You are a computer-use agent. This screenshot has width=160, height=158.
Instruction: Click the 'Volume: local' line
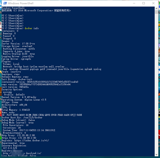11,64
